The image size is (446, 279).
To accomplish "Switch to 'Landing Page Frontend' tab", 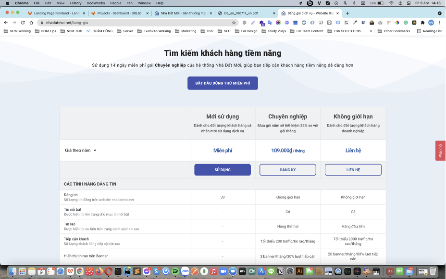I will tap(57, 13).
